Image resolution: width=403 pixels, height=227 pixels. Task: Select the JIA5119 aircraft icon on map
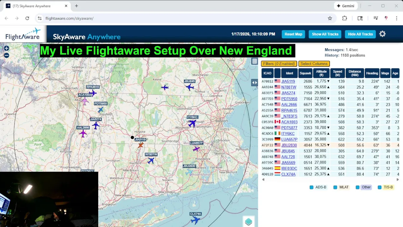click(140, 145)
